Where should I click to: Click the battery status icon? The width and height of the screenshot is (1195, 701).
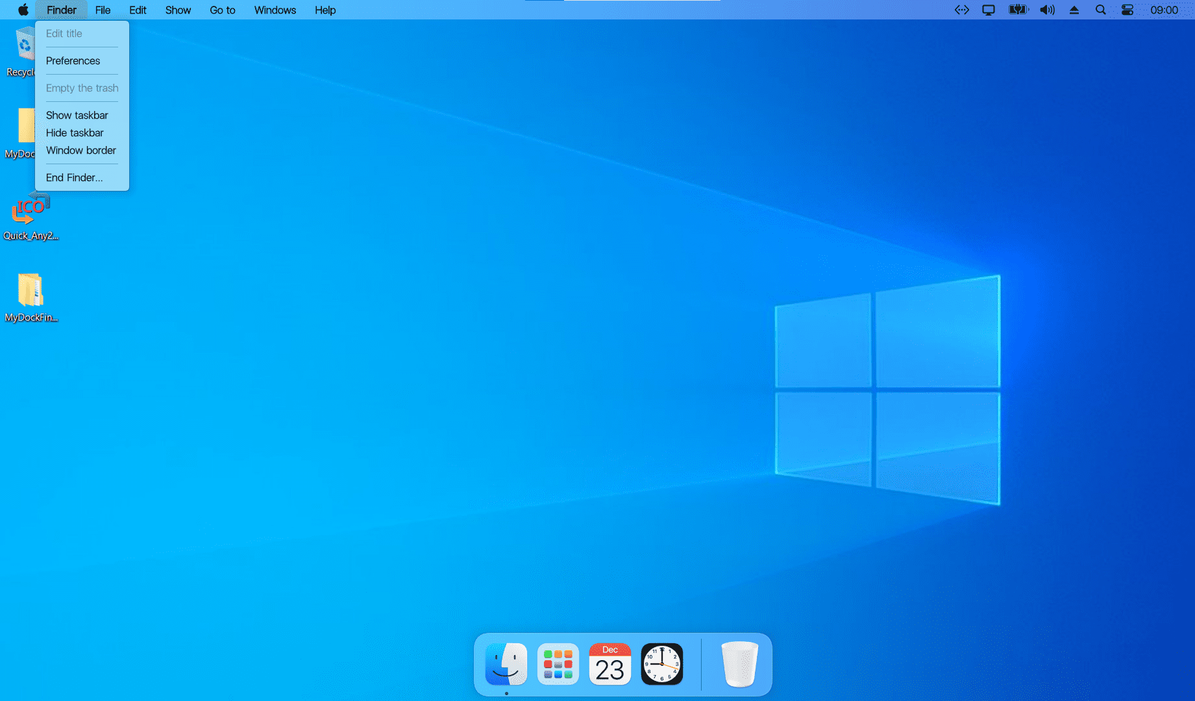coord(1018,10)
